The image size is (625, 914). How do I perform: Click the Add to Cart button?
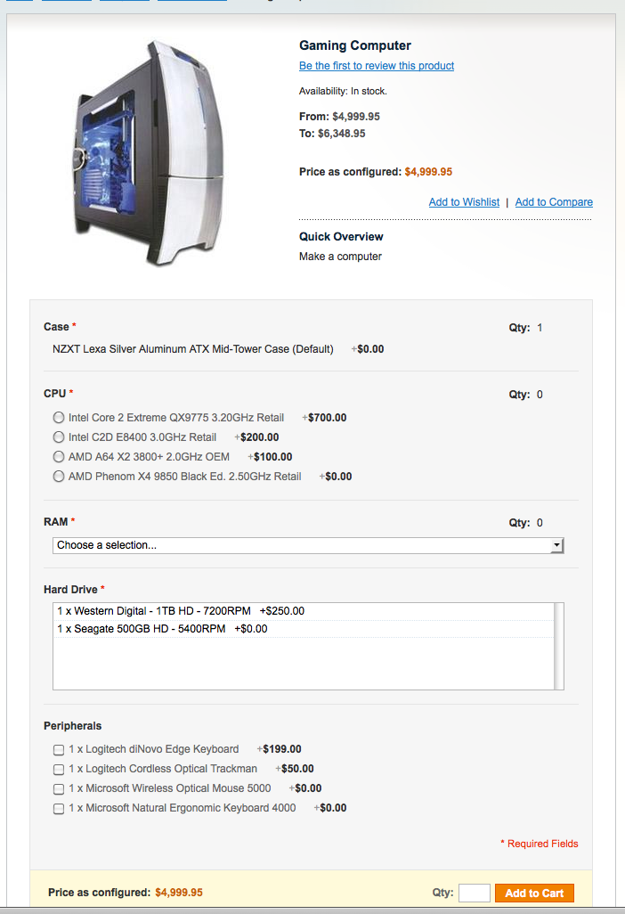coord(534,894)
